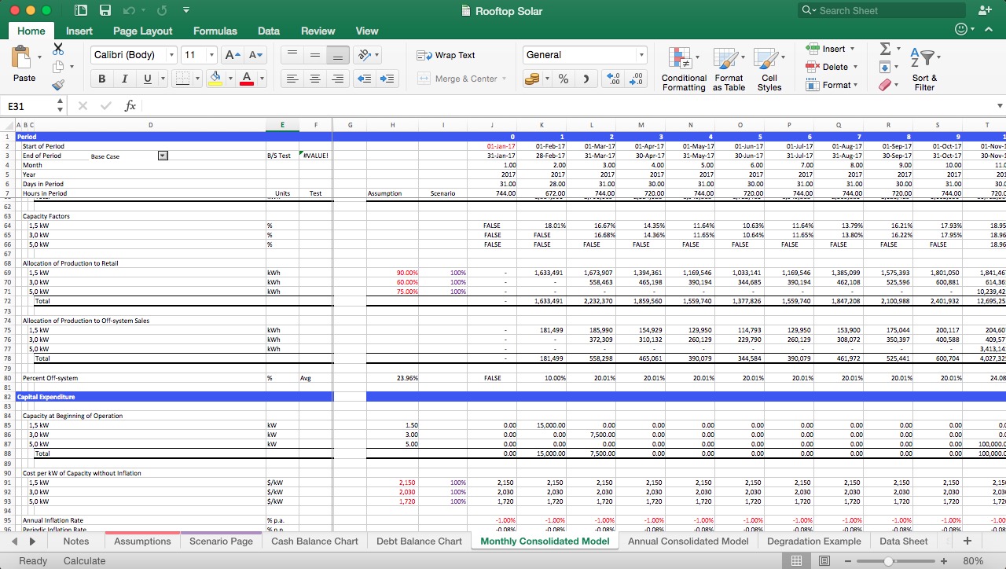
Task: Toggle Underline formatting
Action: tap(147, 79)
